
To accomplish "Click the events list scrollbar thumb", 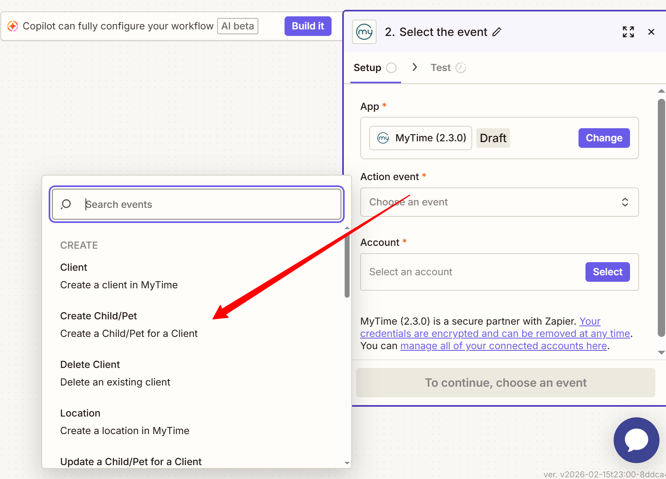I will pyautogui.click(x=347, y=265).
